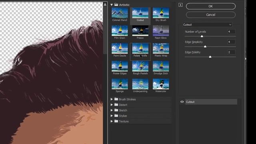The height and width of the screenshot is (144, 256).
Task: Select the Colored Pencil filter thumbnail
Action: click(120, 13)
